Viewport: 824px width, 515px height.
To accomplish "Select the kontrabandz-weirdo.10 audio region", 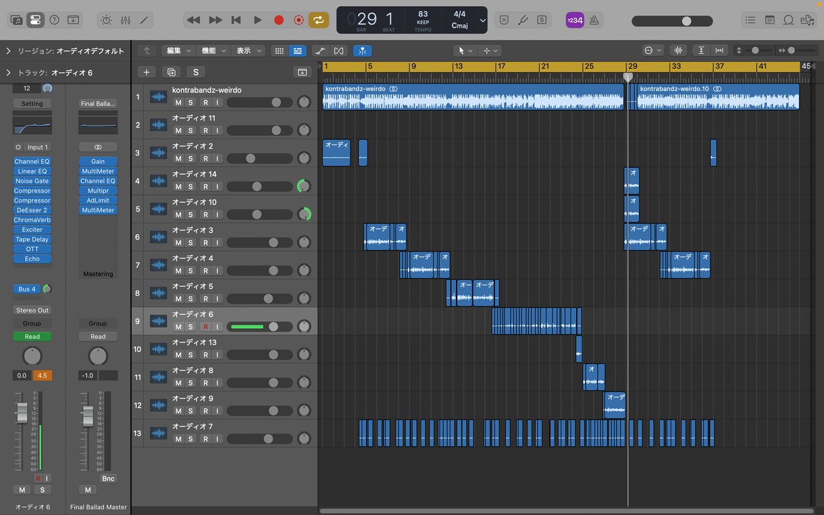I will (x=718, y=97).
